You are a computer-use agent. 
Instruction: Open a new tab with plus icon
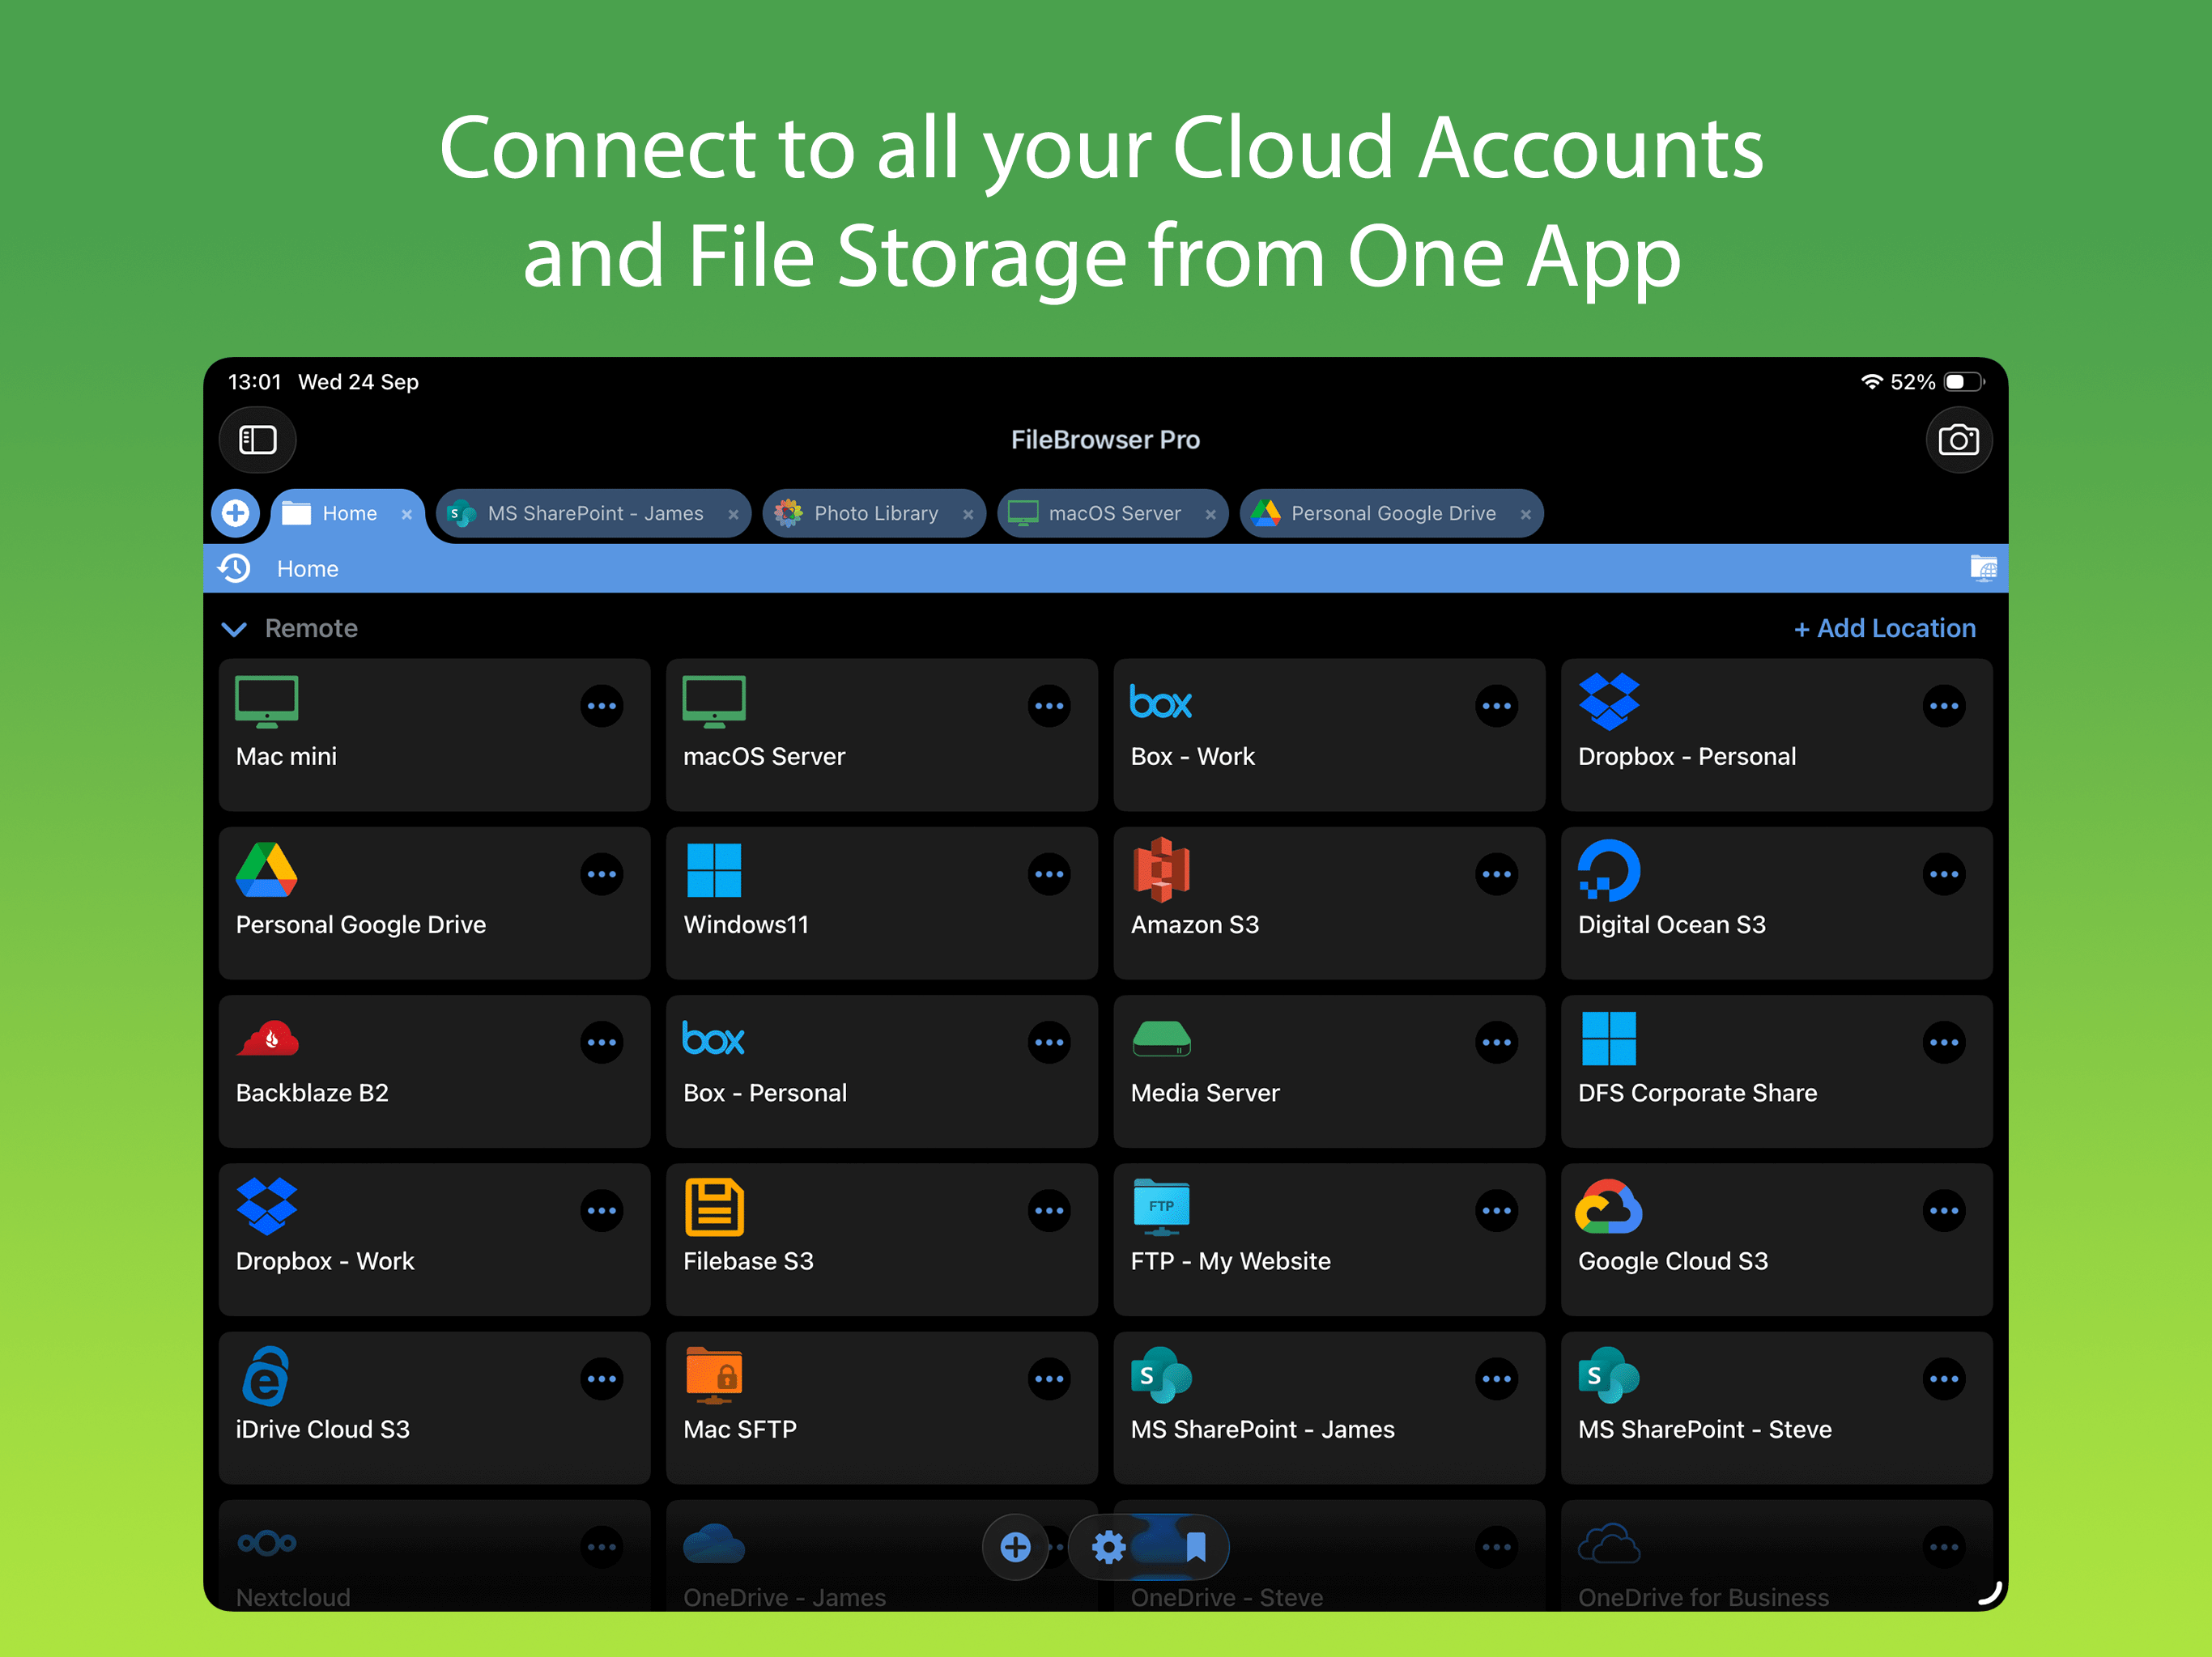pyautogui.click(x=236, y=513)
